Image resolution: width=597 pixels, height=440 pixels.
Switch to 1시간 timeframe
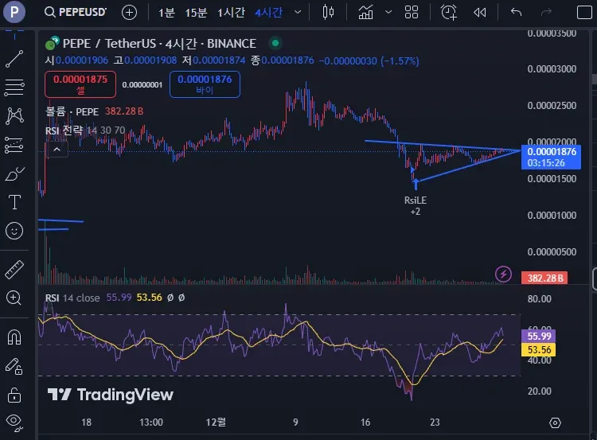231,13
